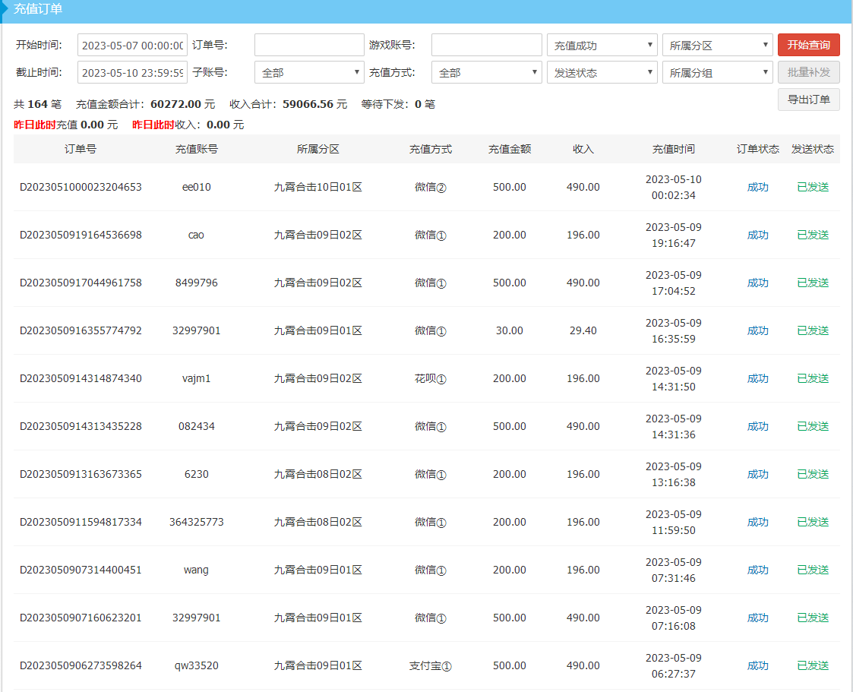Click the 批量补发 batch resend button

pyautogui.click(x=808, y=72)
